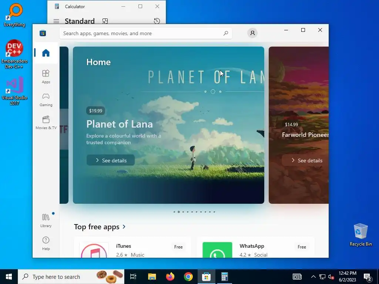
Task: Open Calculator hamburger navigation menu
Action: [56, 21]
